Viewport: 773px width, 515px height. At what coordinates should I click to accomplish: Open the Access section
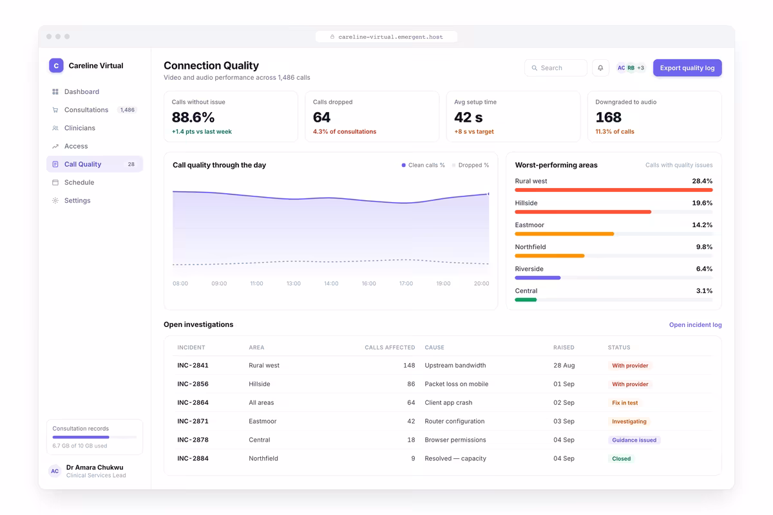coord(95,146)
